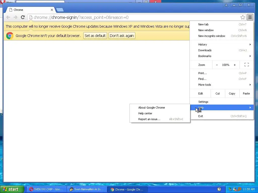
Task: Click the page icon in address bar
Action: (31, 17)
